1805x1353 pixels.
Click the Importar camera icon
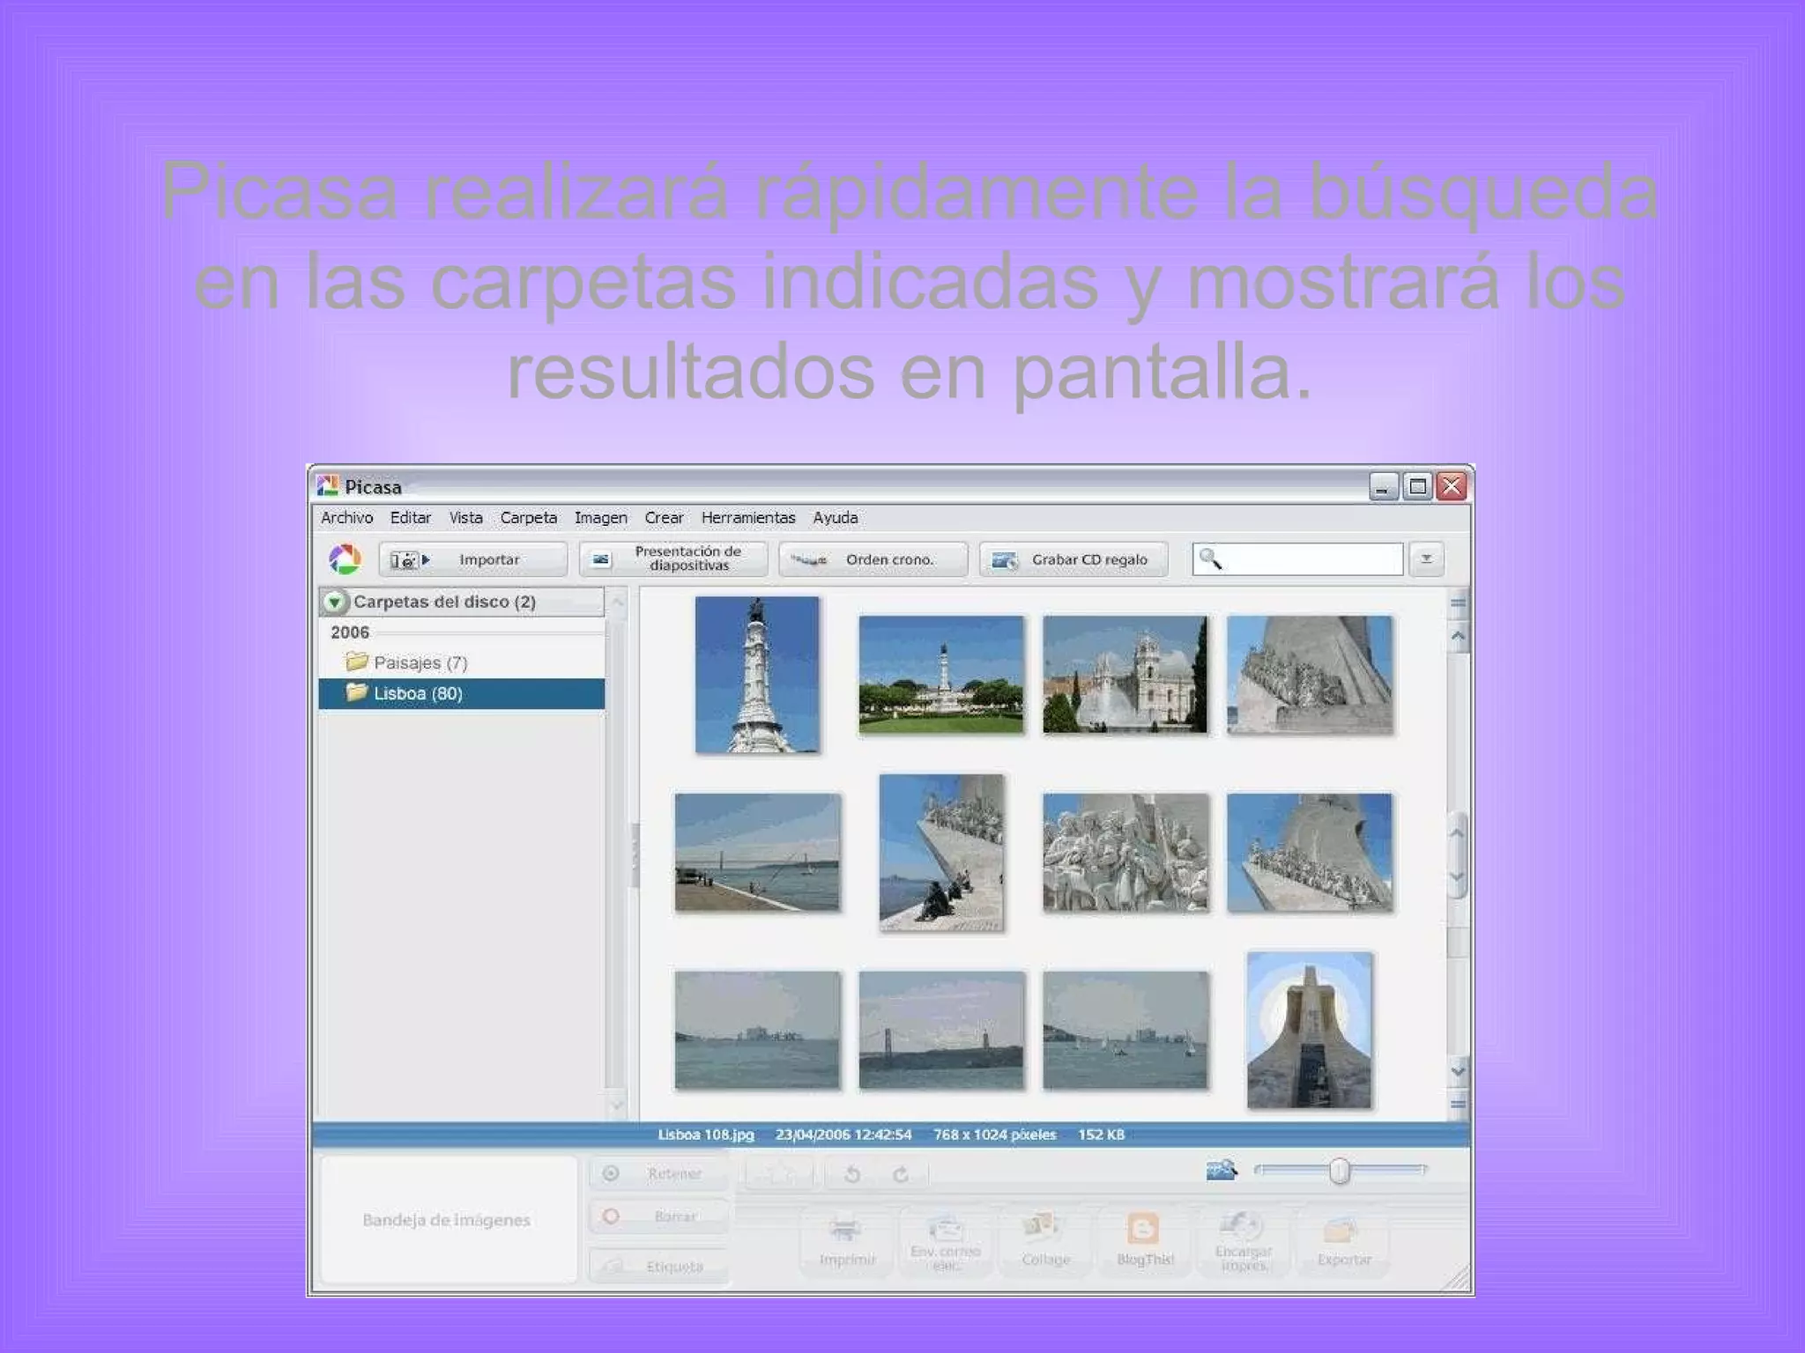click(x=410, y=560)
